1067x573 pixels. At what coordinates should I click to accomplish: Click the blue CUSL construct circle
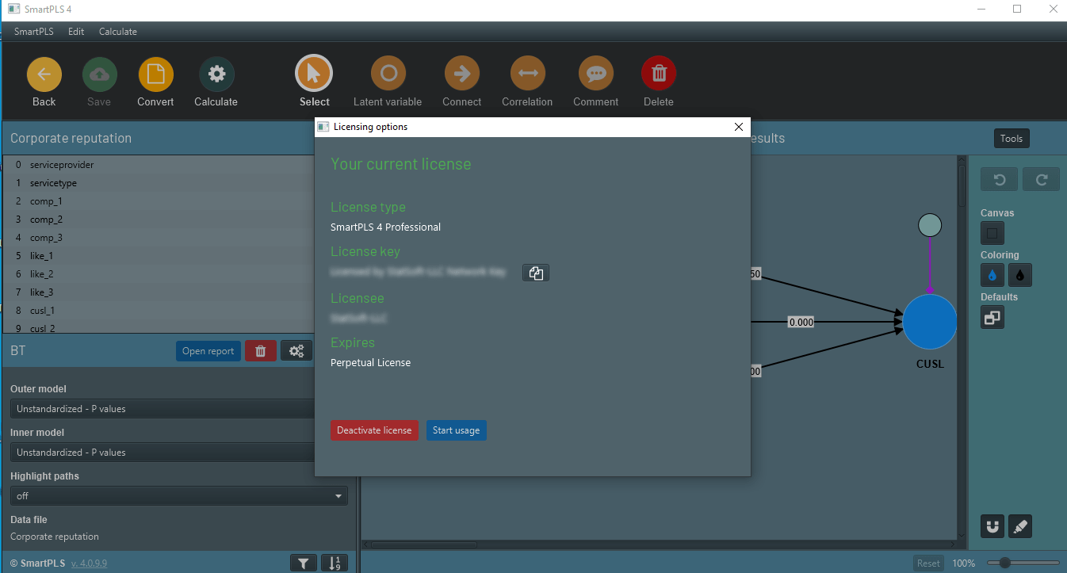pyautogui.click(x=930, y=322)
